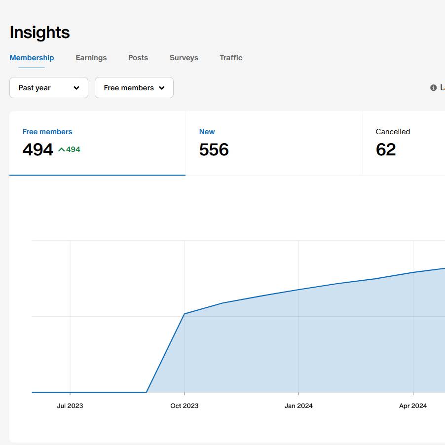This screenshot has height=445, width=445.
Task: Click the chart line above Jan 2024
Action: point(298,290)
